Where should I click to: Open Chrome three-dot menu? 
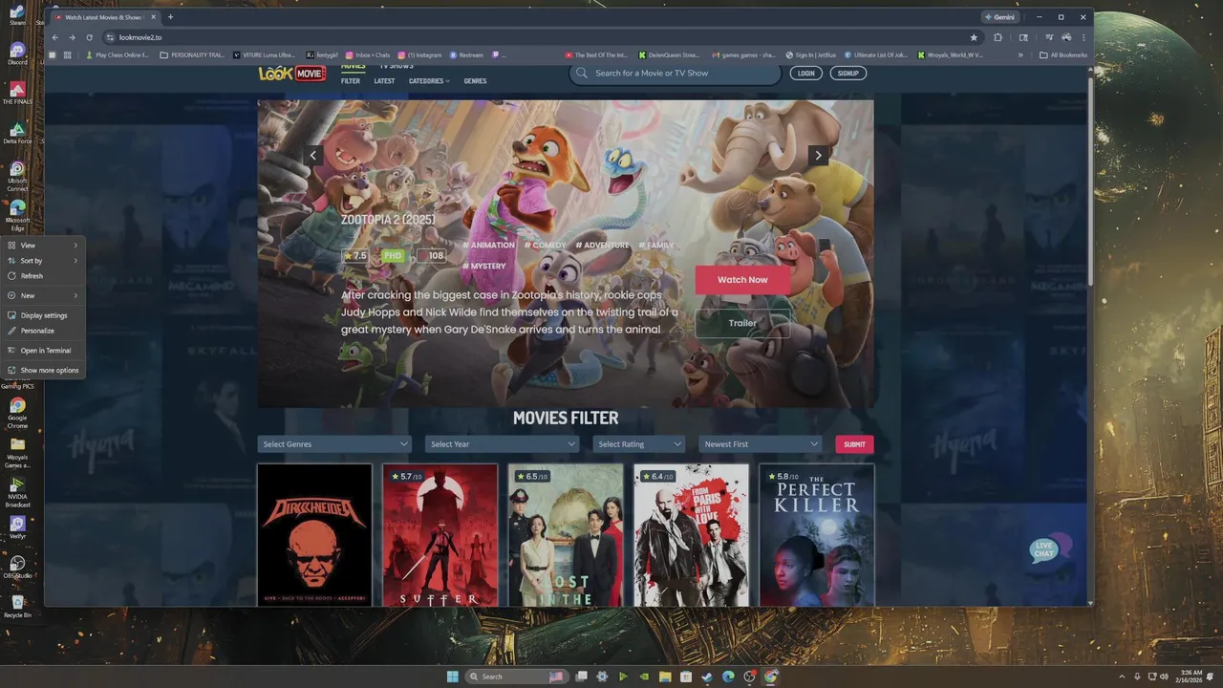[1084, 37]
